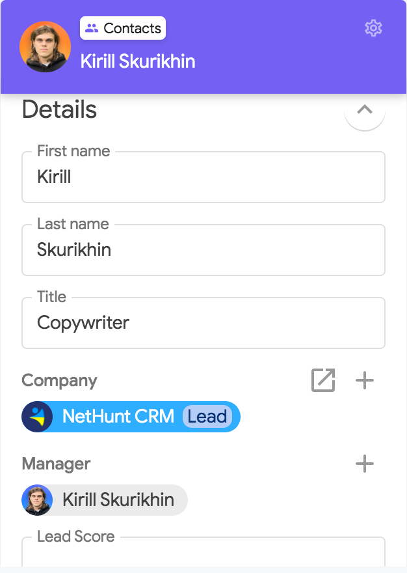
Task: Click the Company field label
Action: [60, 381]
